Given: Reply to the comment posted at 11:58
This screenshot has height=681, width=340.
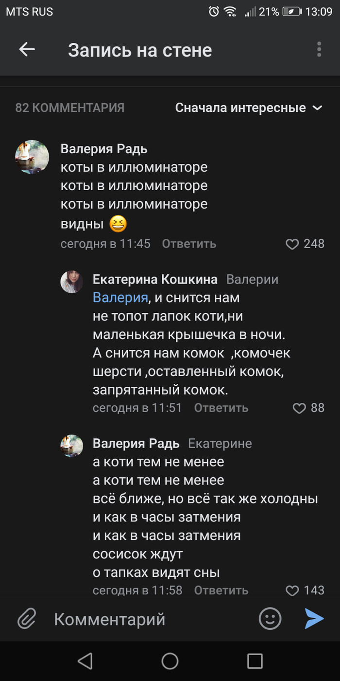Looking at the screenshot, I should [221, 591].
